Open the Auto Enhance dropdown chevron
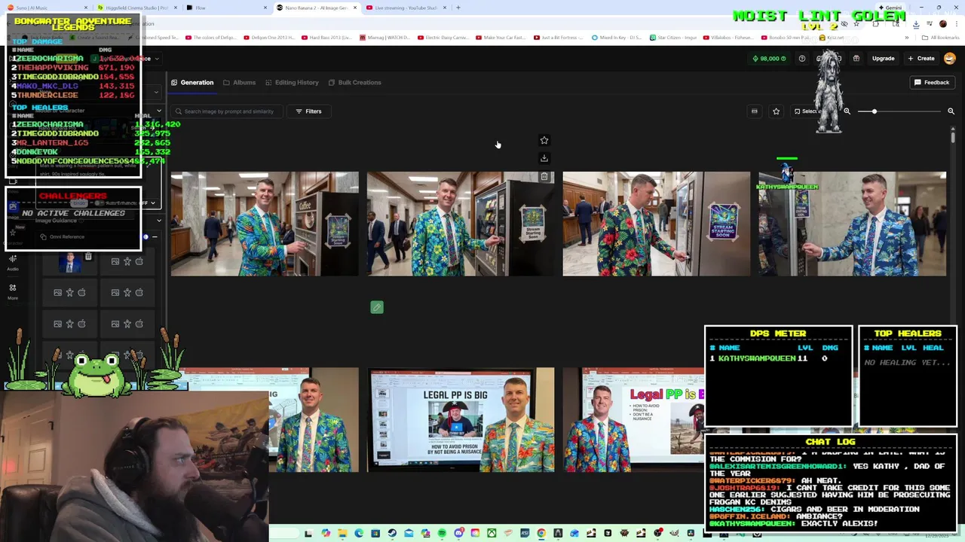The image size is (965, 542). point(153,203)
